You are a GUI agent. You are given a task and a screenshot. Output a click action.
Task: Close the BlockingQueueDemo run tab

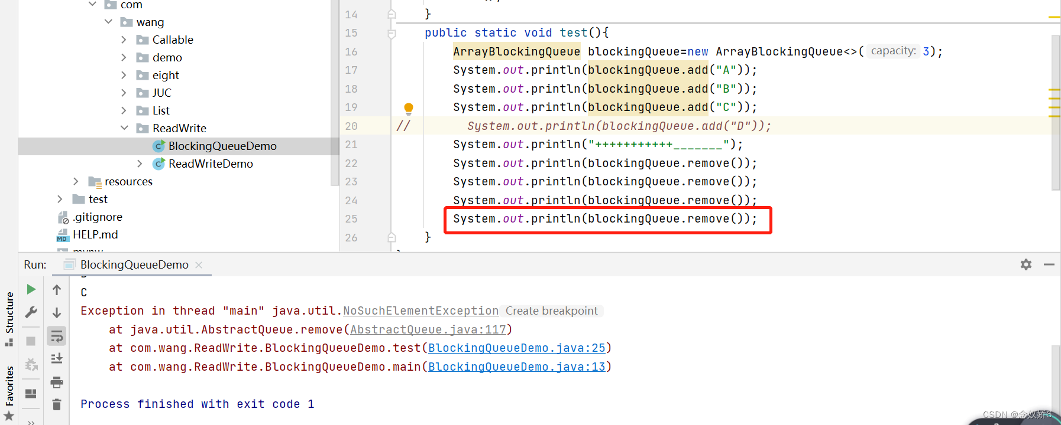coord(199,265)
